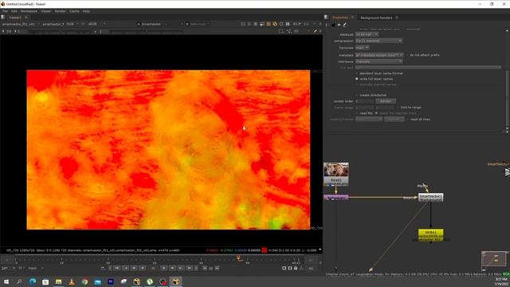Click the Render button in Write properties
Screen dimensions: 510x287
pyautogui.click(x=386, y=101)
